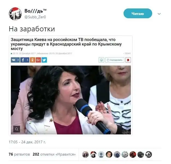Click the Скопировать copy button
Screen dimensions: 171x164
coord(115,60)
